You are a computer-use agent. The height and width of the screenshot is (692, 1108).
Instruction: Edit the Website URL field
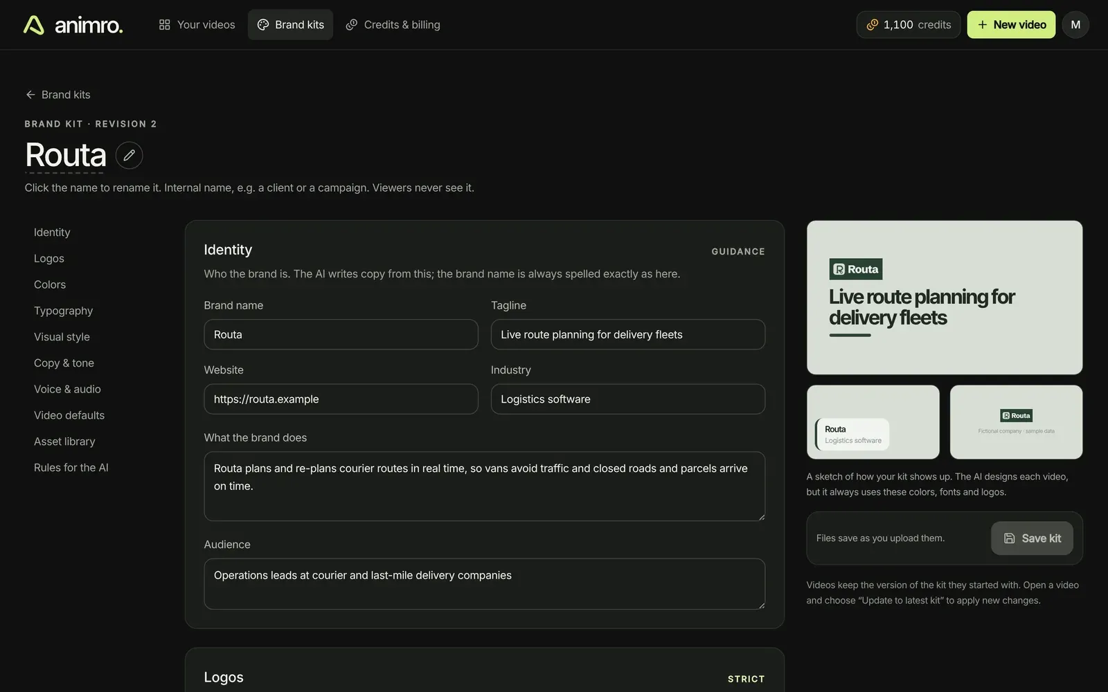click(x=341, y=399)
